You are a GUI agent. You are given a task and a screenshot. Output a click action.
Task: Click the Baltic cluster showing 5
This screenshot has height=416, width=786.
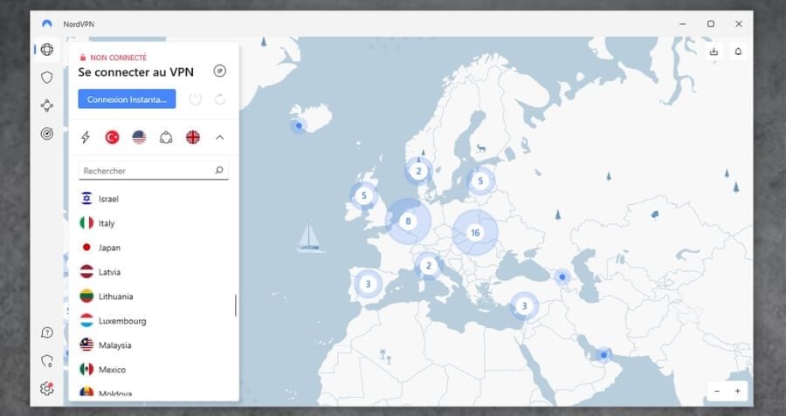click(x=480, y=181)
